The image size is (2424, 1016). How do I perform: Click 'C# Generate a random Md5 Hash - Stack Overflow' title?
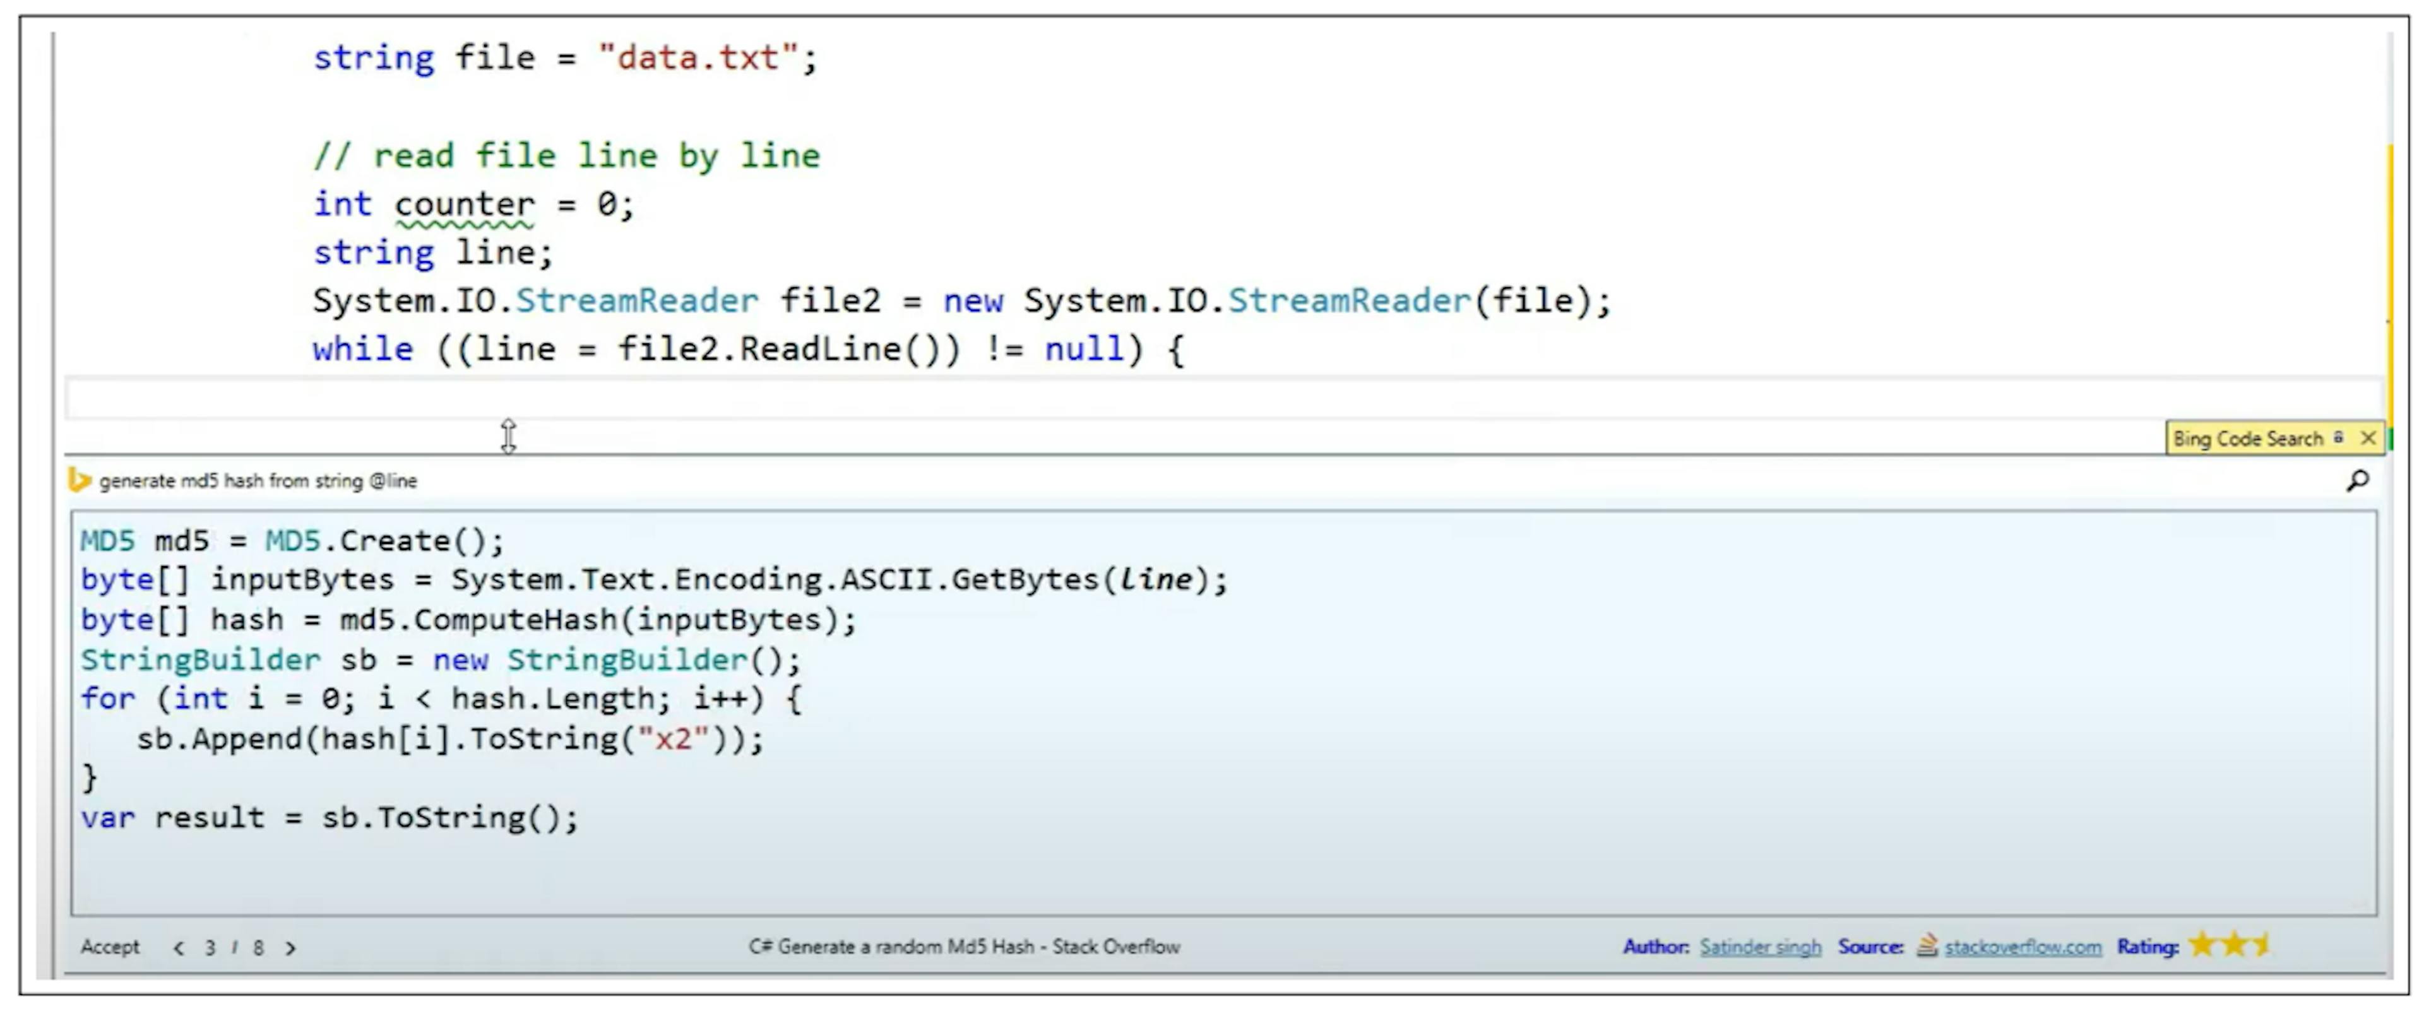tap(963, 947)
